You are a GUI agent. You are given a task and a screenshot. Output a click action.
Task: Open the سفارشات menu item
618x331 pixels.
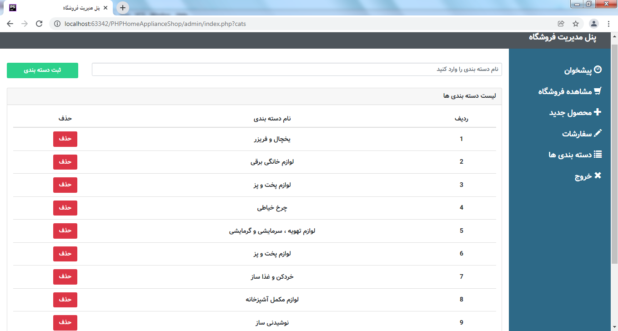577,134
